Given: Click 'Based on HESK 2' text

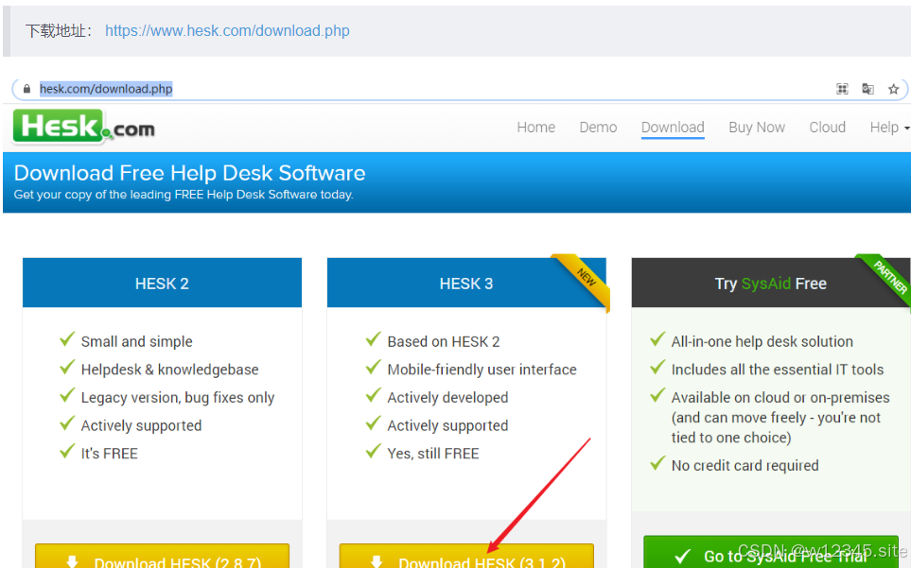Looking at the screenshot, I should (444, 342).
